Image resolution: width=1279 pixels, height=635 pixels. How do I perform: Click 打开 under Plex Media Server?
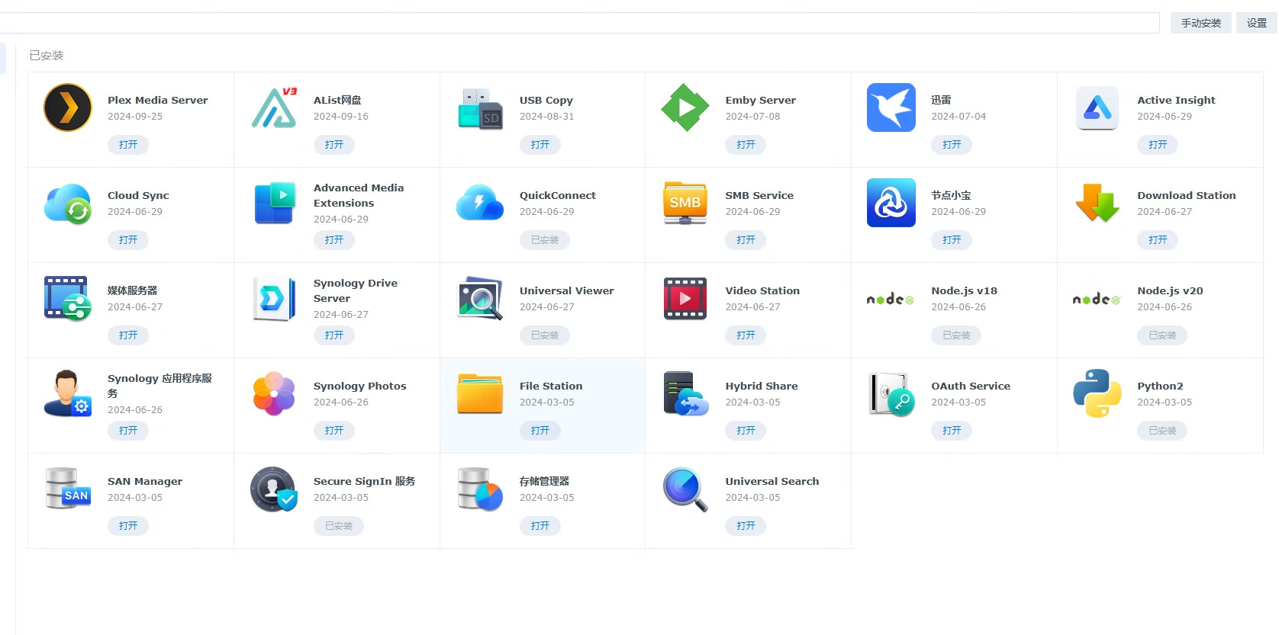(x=128, y=144)
